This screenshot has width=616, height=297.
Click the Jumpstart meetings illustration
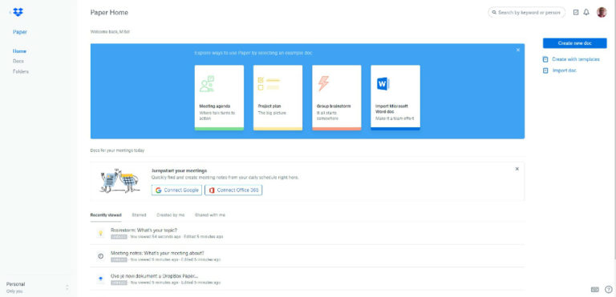point(120,180)
